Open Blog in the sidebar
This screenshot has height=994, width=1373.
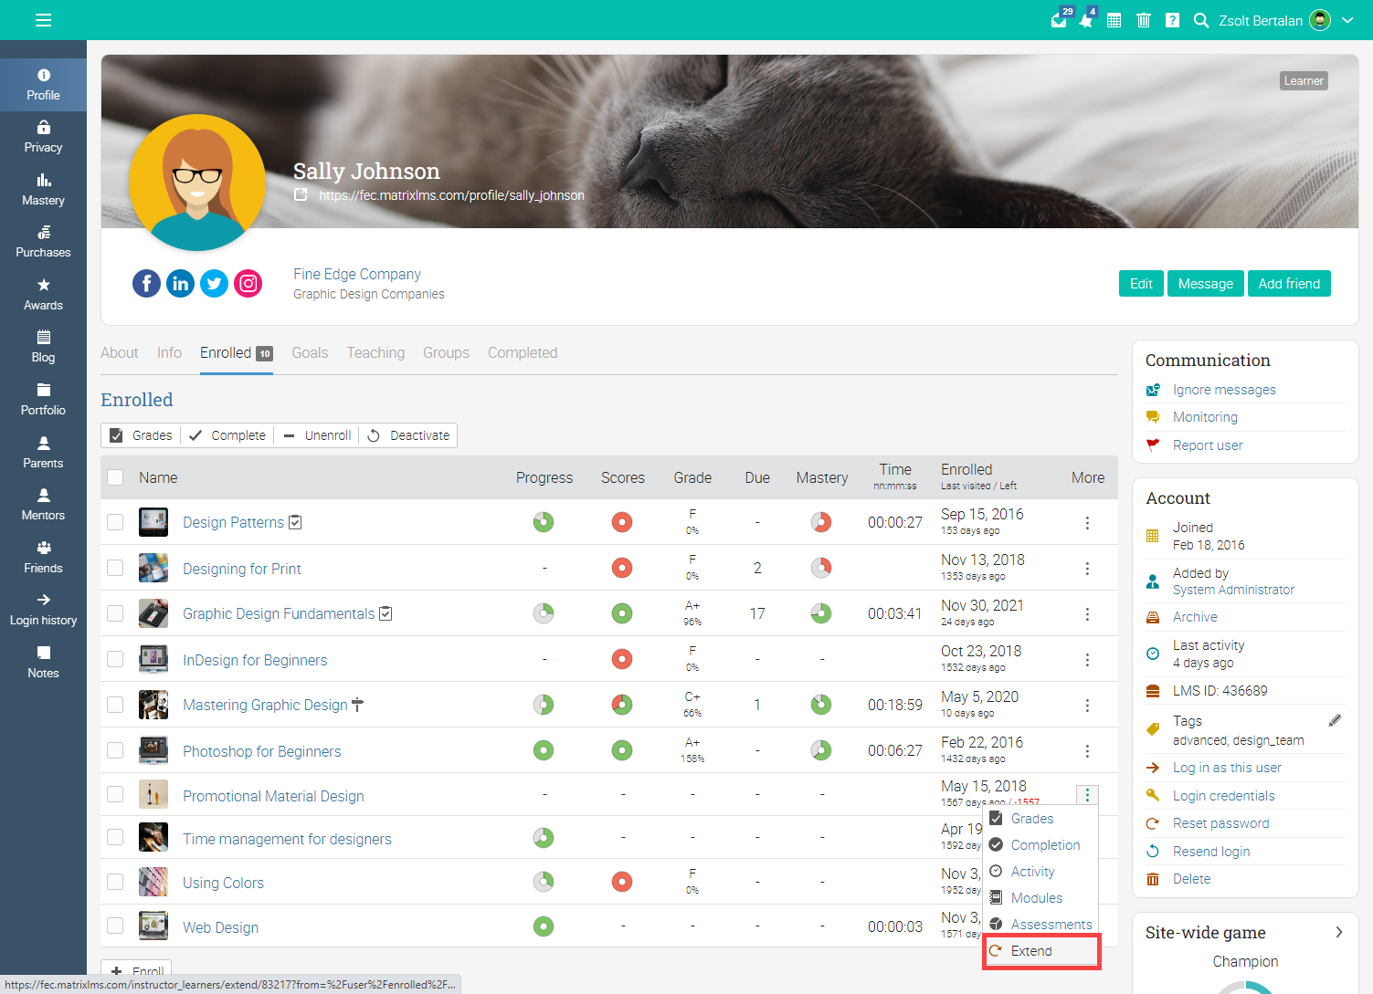[x=43, y=347]
